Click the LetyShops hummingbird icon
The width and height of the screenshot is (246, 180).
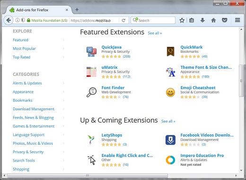point(91,139)
